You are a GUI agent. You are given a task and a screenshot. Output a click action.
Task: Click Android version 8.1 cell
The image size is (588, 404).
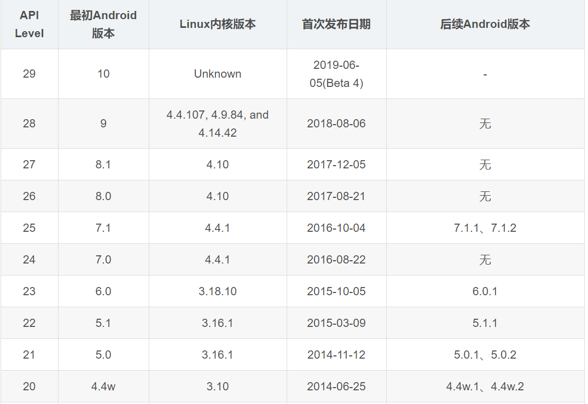coord(103,165)
